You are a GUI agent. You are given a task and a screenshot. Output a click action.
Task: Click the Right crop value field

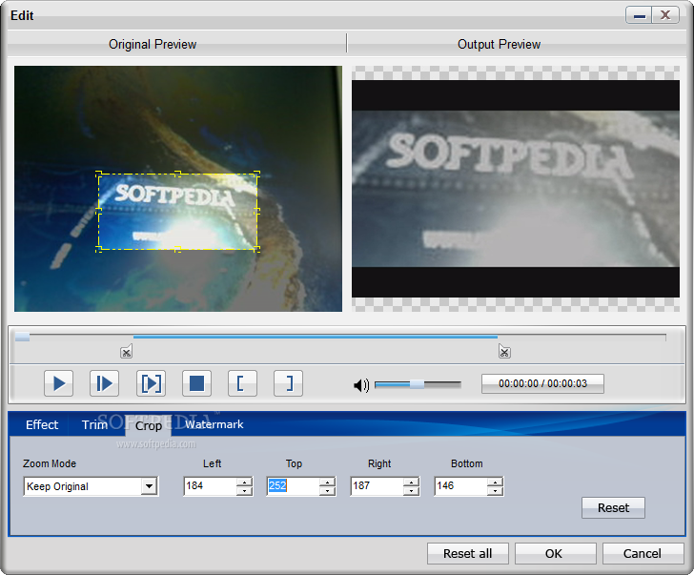377,486
